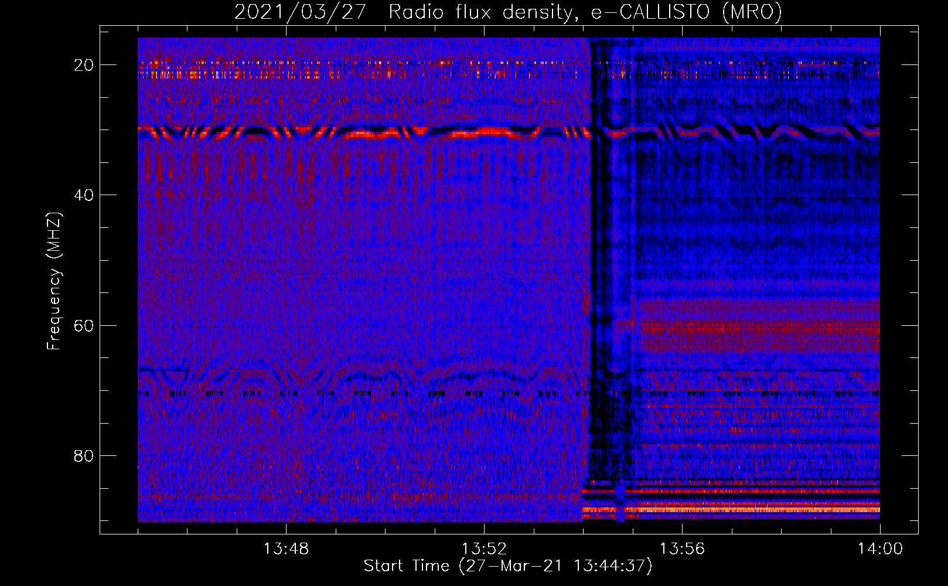Click the 80 frequency tick label

(x=84, y=455)
